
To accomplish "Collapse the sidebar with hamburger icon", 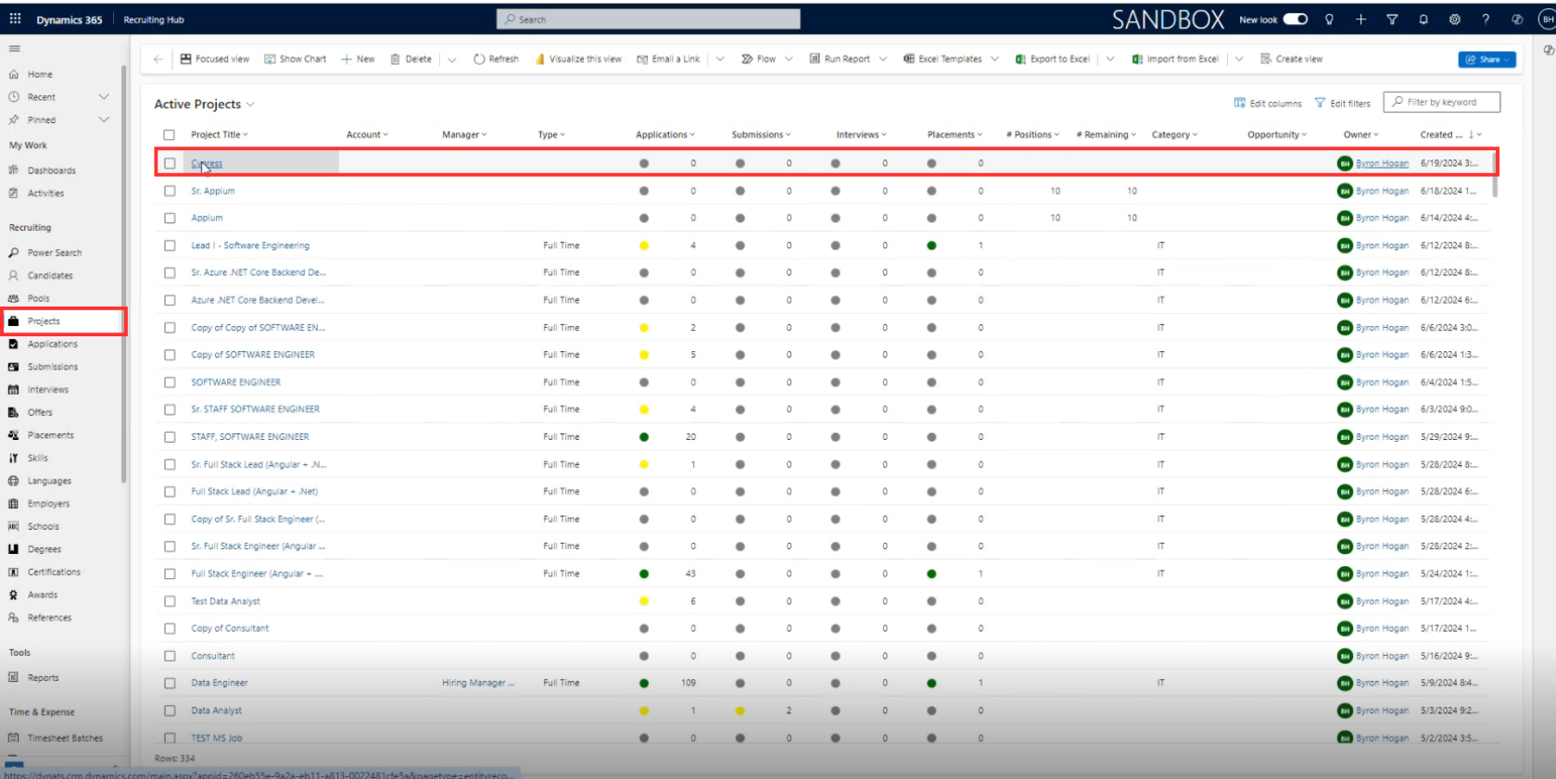I will click(14, 48).
